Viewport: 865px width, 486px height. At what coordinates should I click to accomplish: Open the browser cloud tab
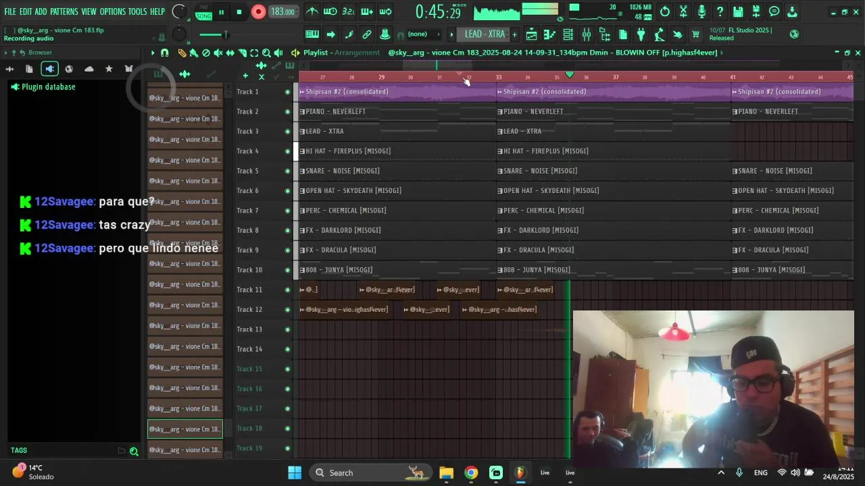click(x=89, y=69)
